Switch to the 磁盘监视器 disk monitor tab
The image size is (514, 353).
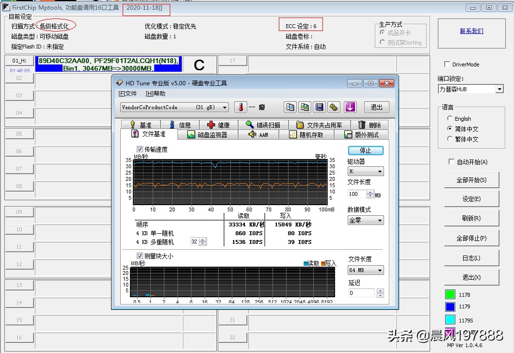pos(208,135)
